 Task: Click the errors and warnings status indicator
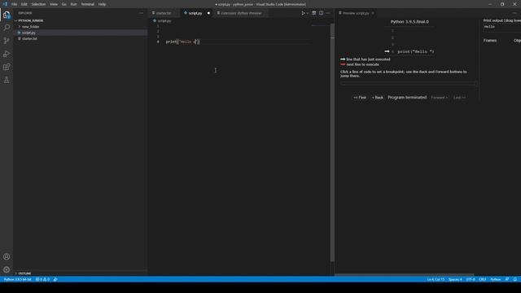[x=42, y=279]
